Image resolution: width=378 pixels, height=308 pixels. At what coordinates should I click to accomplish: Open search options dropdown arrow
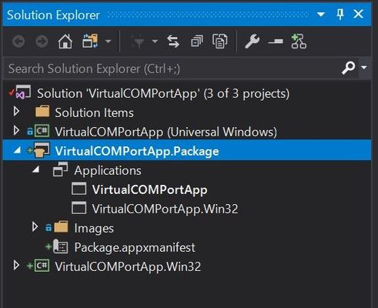pyautogui.click(x=363, y=68)
